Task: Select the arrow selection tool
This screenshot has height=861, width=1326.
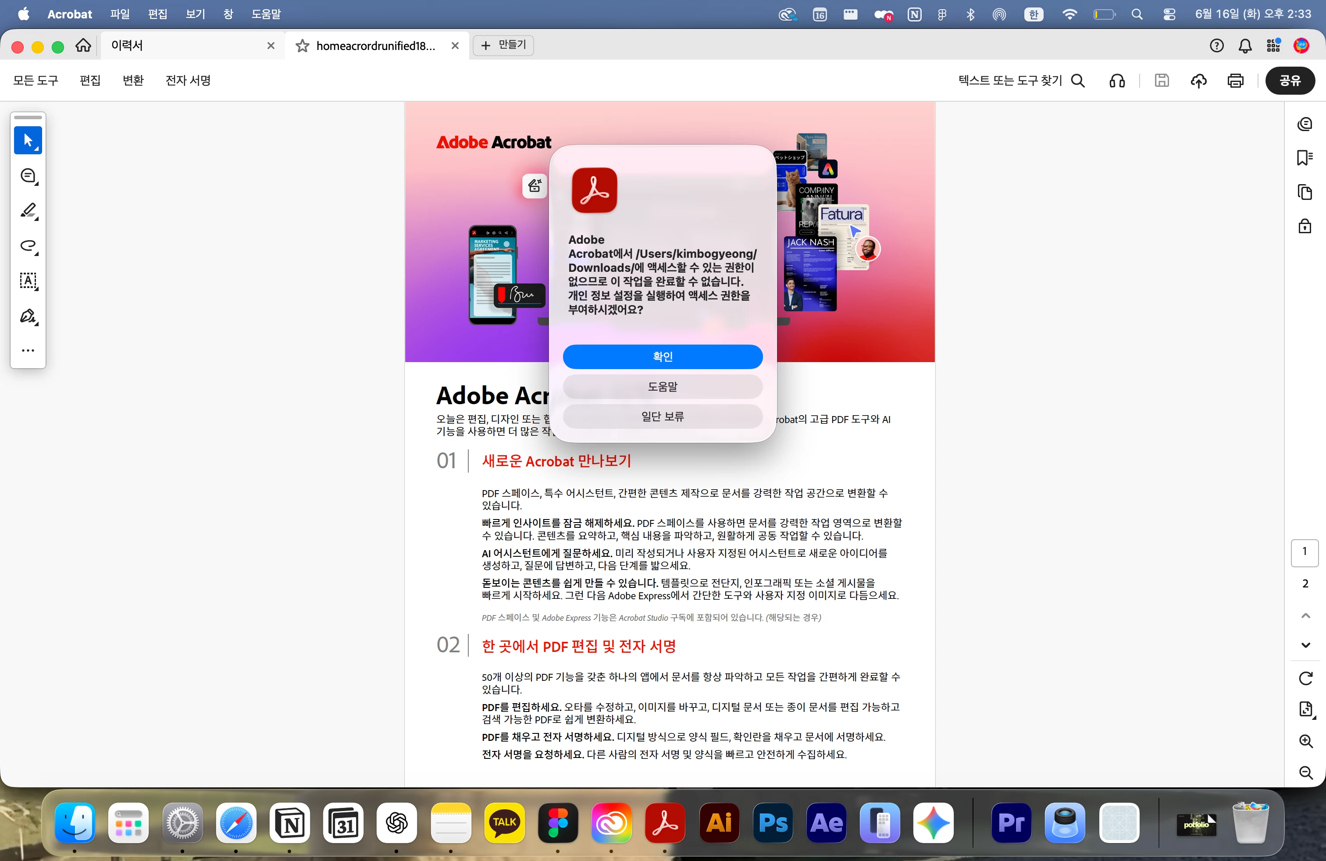Action: 28,140
